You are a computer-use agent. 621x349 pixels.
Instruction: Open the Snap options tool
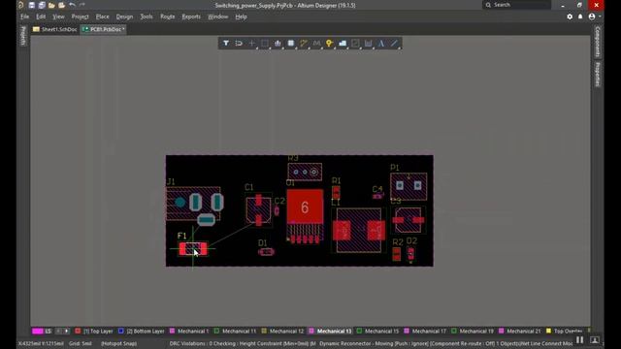(x=239, y=43)
